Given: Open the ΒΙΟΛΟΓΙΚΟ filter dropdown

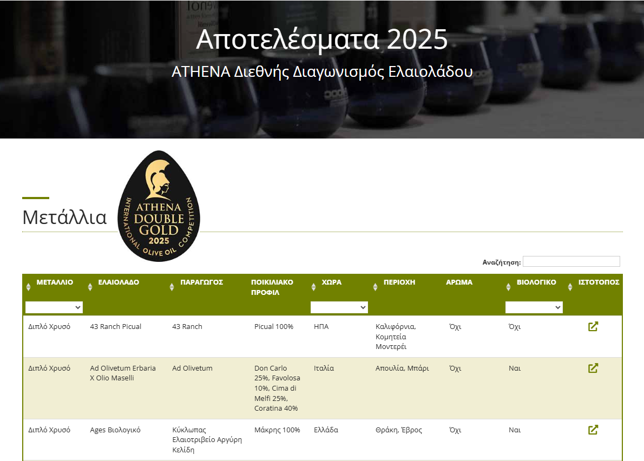Looking at the screenshot, I should coord(534,307).
